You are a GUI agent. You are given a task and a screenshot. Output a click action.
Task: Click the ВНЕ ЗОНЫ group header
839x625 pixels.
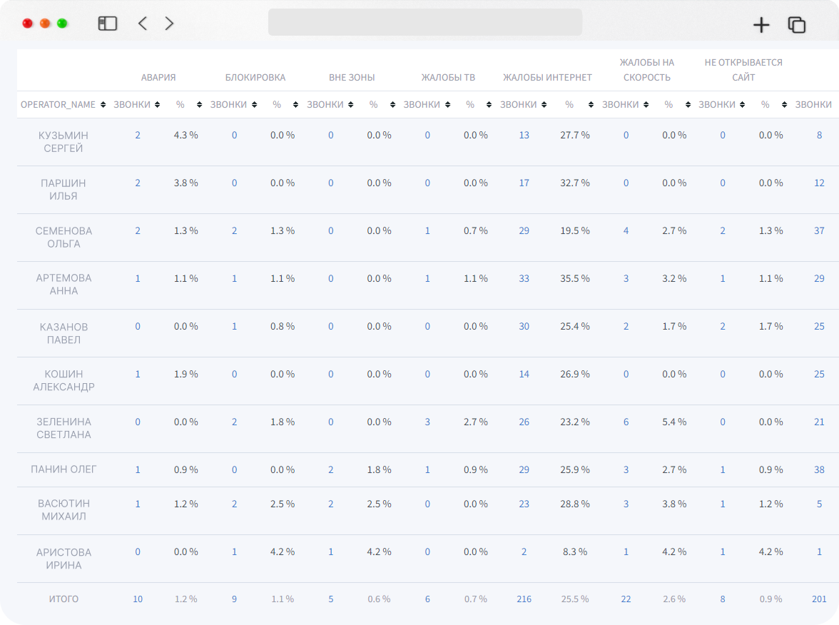pos(352,78)
